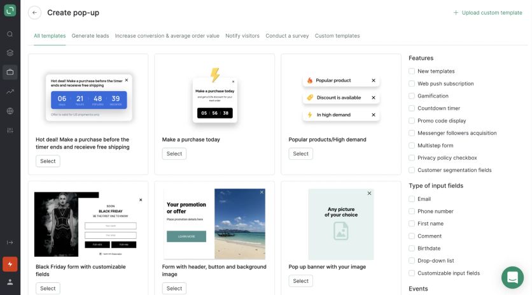Enable the Countdown timer filter
532x295 pixels.
point(412,108)
